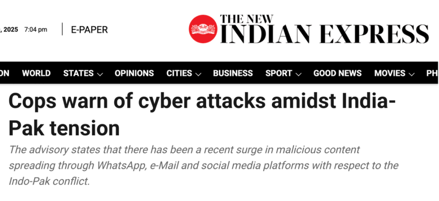This screenshot has height=201, width=439.
Task: Open the E-PAPER link
Action: (x=89, y=30)
